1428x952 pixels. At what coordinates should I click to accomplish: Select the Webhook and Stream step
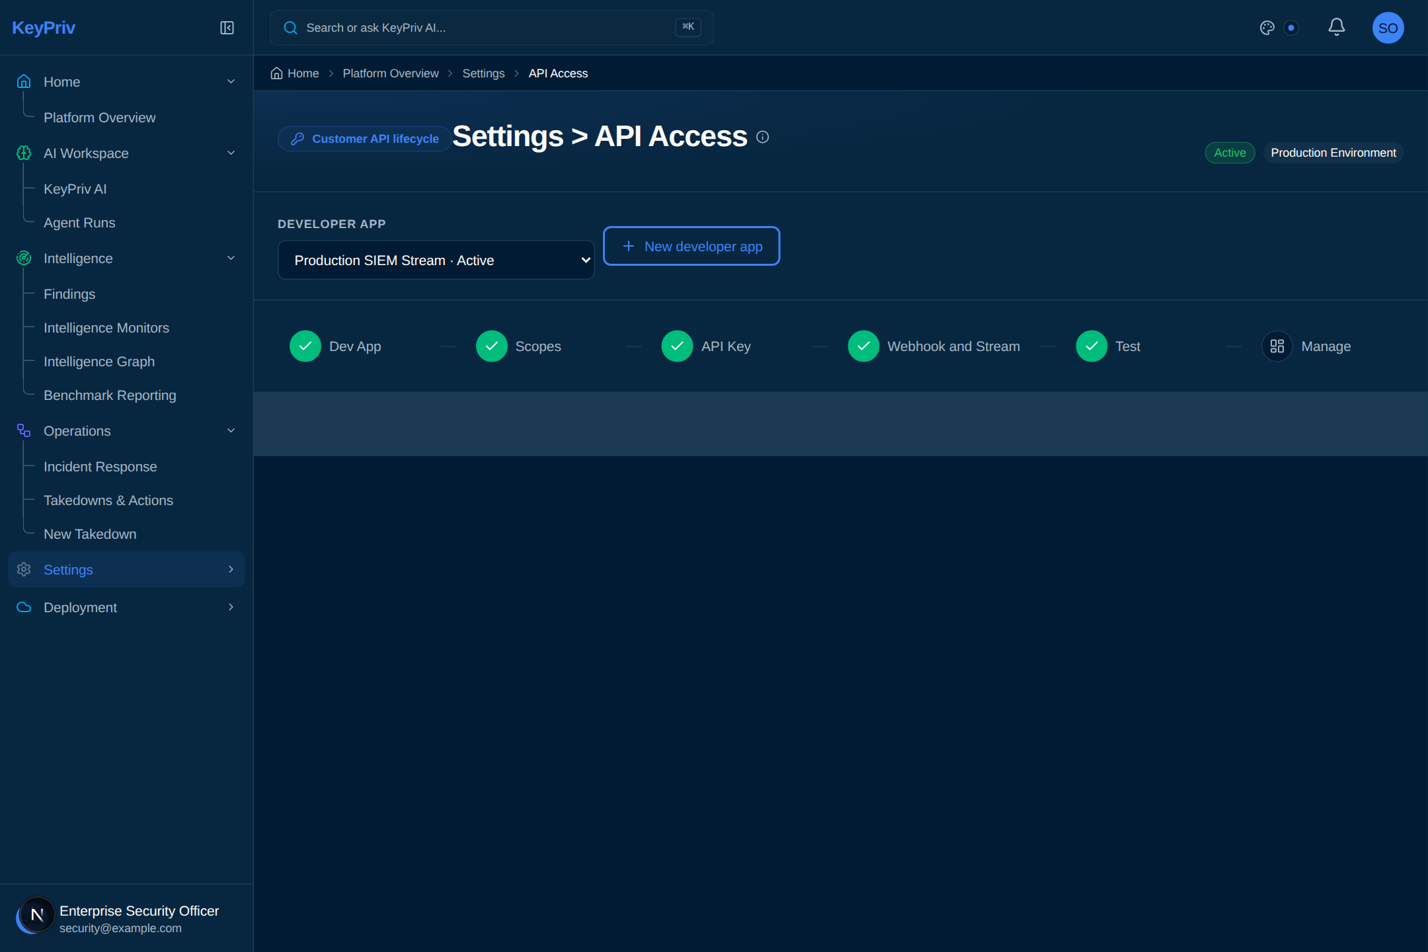934,346
